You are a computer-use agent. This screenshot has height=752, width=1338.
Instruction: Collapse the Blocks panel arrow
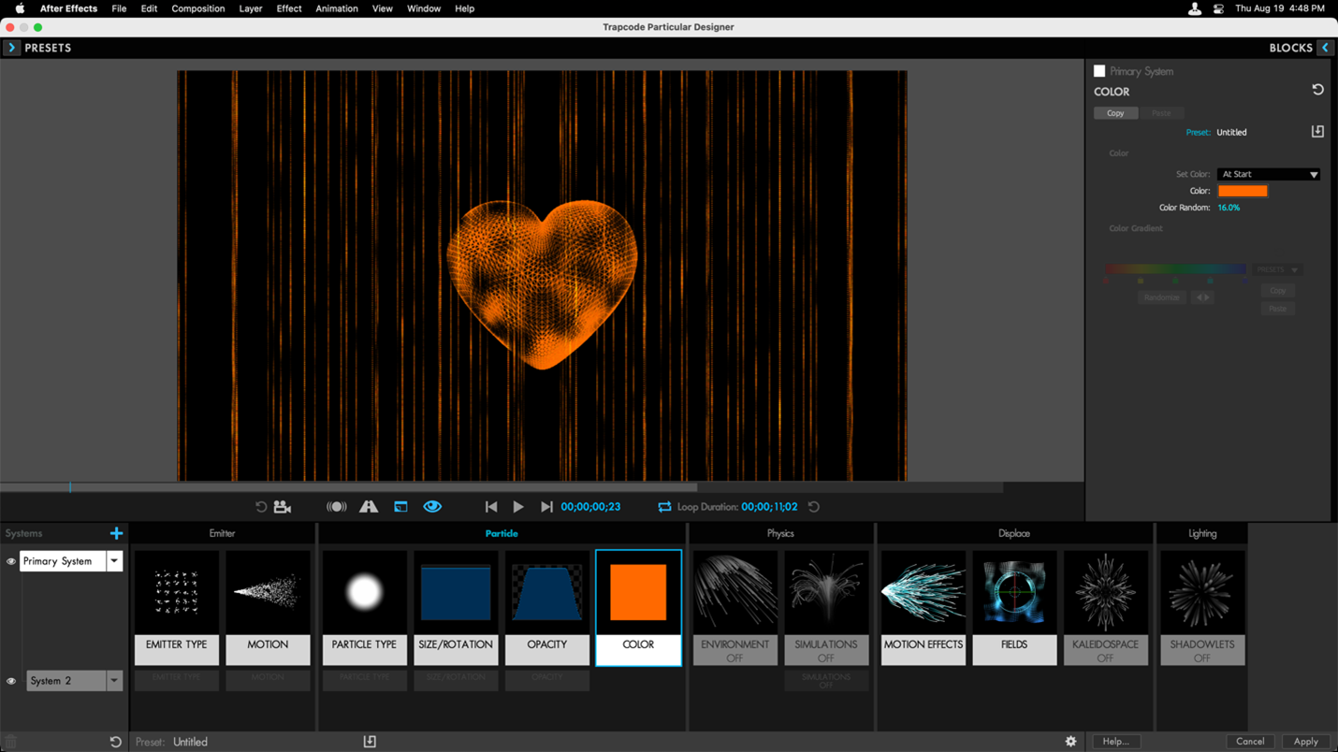click(1325, 48)
